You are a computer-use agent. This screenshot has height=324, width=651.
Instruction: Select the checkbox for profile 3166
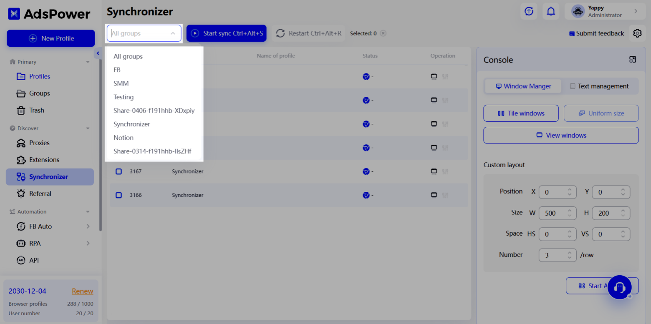[x=118, y=195]
